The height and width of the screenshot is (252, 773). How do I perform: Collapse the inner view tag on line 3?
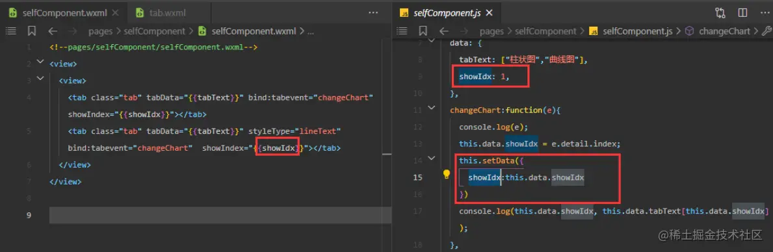40,79
